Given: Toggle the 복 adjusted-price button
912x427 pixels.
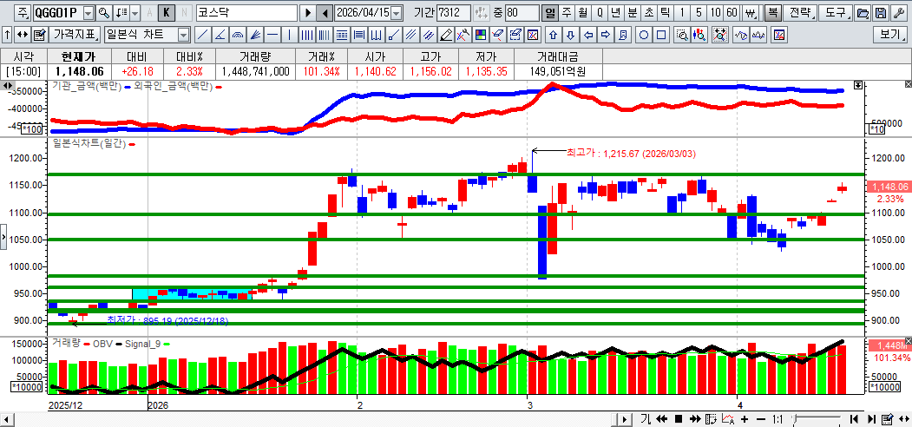Looking at the screenshot, I should (772, 13).
